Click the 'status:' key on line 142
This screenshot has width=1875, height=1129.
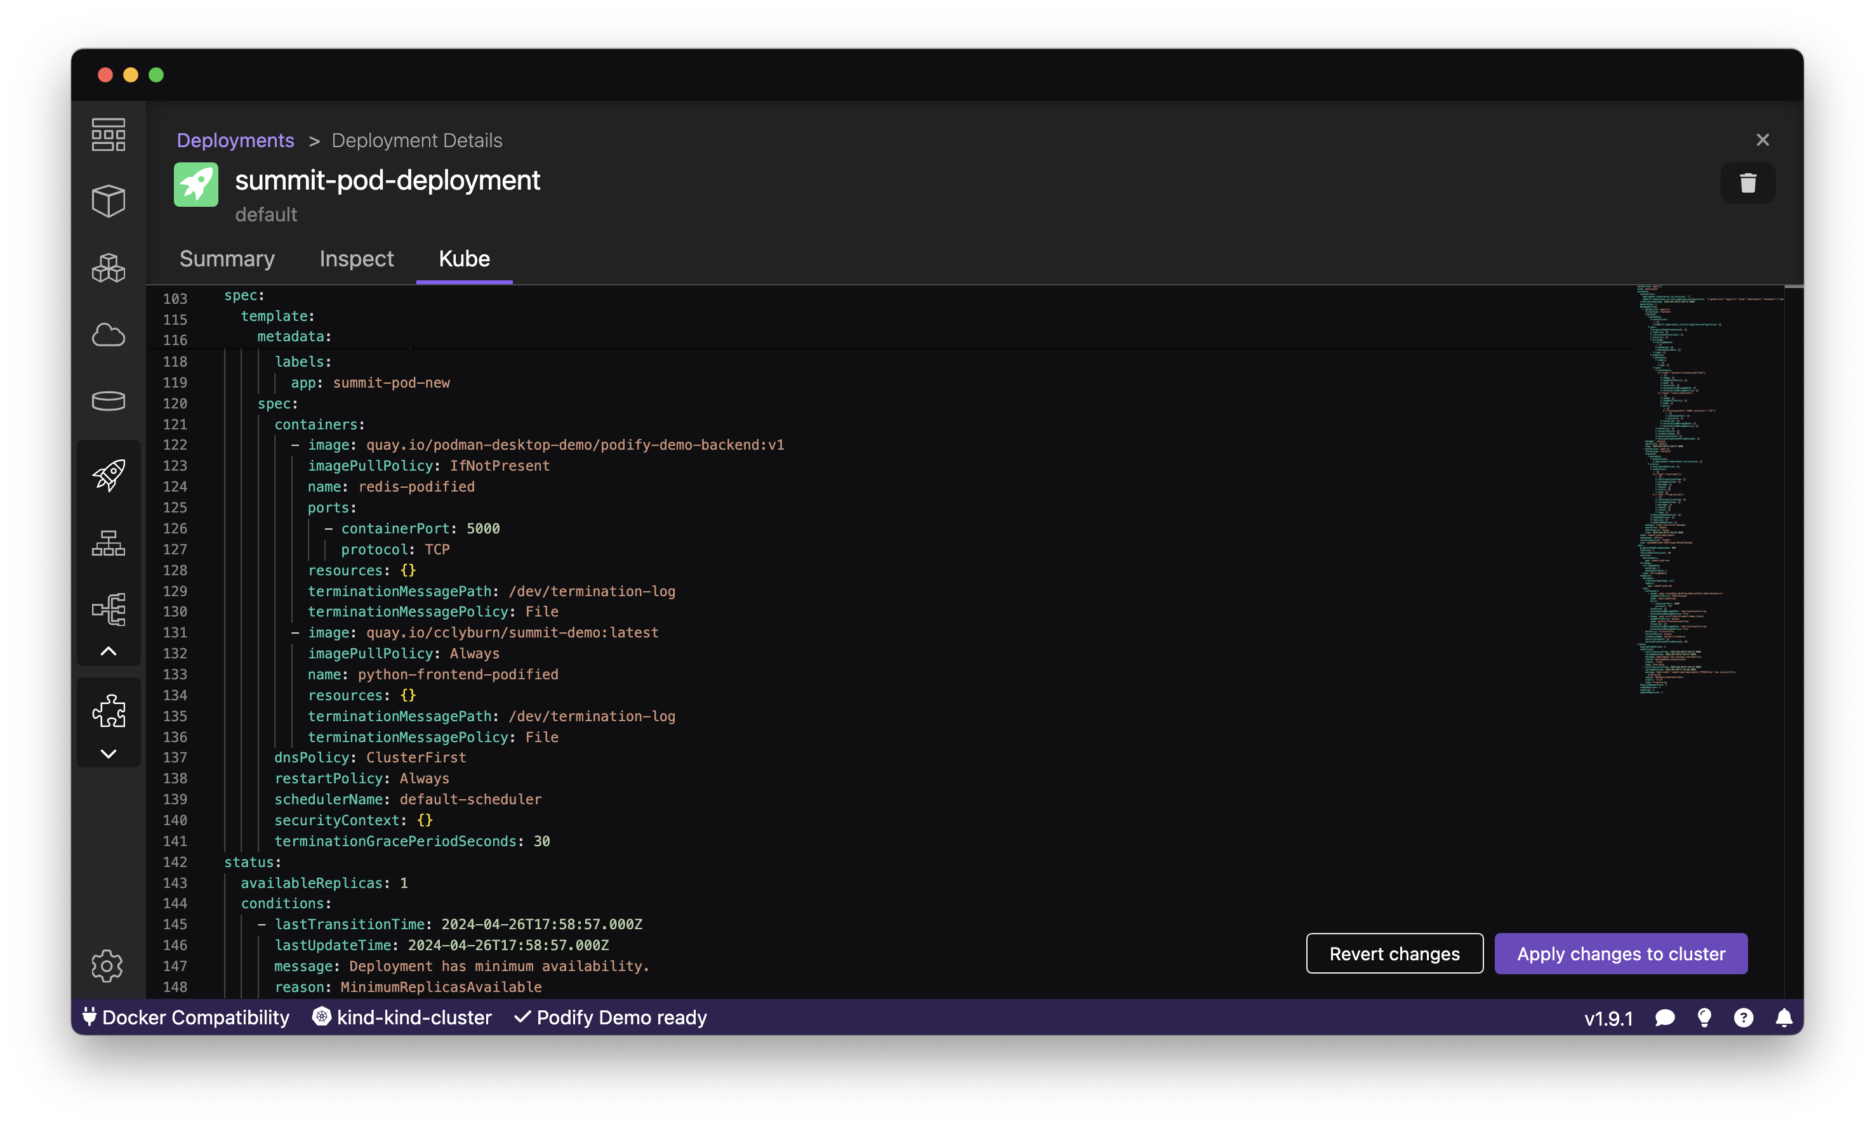tap(252, 862)
